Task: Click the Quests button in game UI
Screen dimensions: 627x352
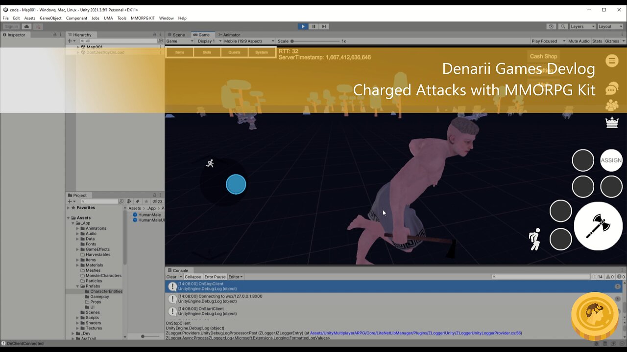Action: click(x=234, y=52)
